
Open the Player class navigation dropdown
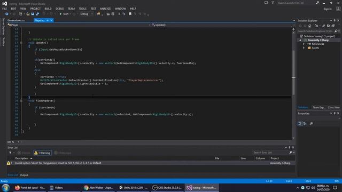(x=79, y=25)
